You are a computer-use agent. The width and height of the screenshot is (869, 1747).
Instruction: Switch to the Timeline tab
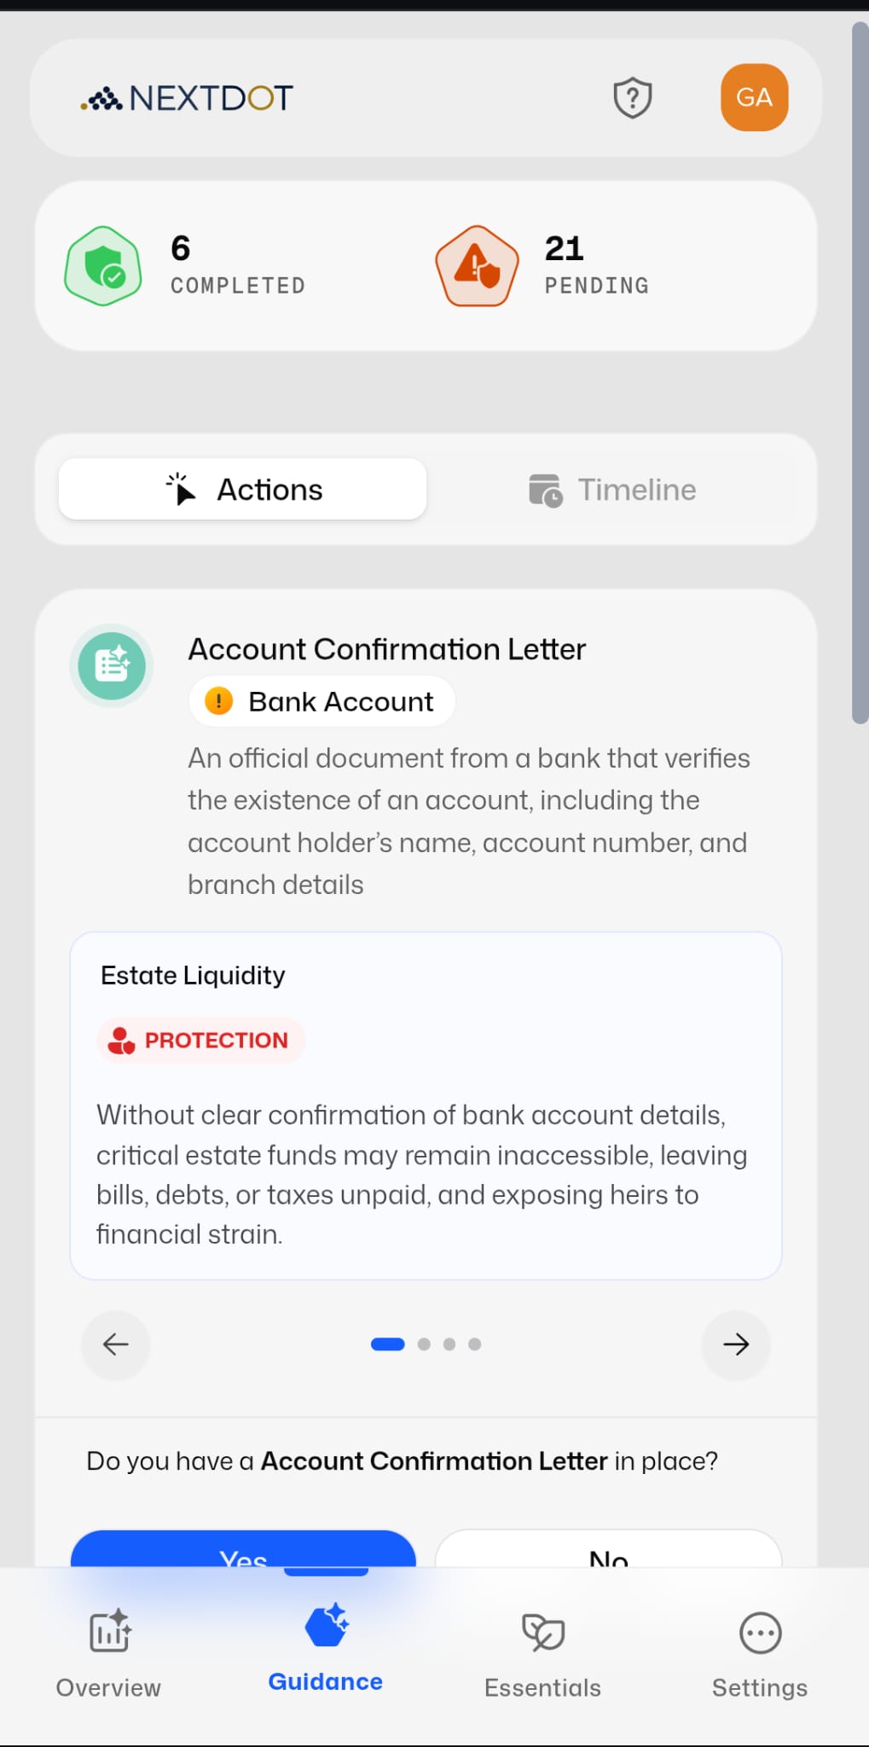(612, 490)
